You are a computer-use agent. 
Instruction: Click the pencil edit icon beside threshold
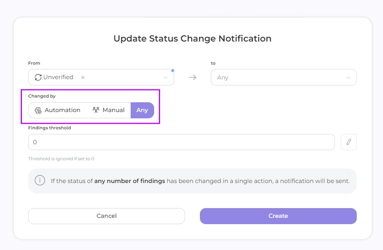tap(349, 142)
